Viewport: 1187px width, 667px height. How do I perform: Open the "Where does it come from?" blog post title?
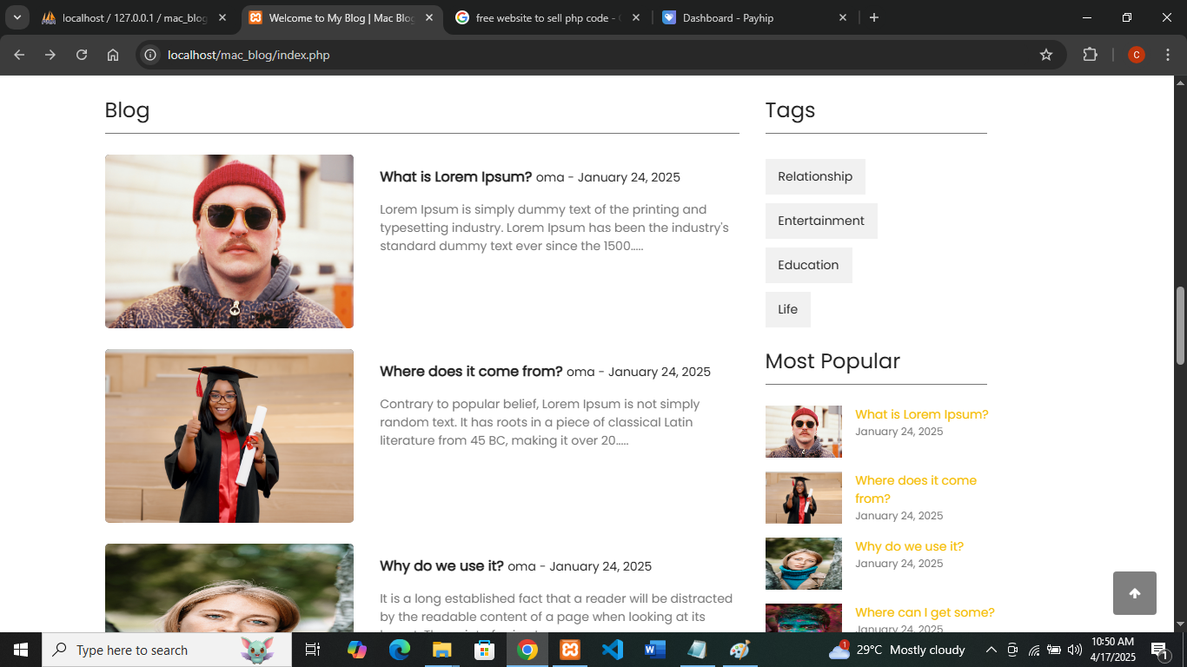(x=471, y=372)
